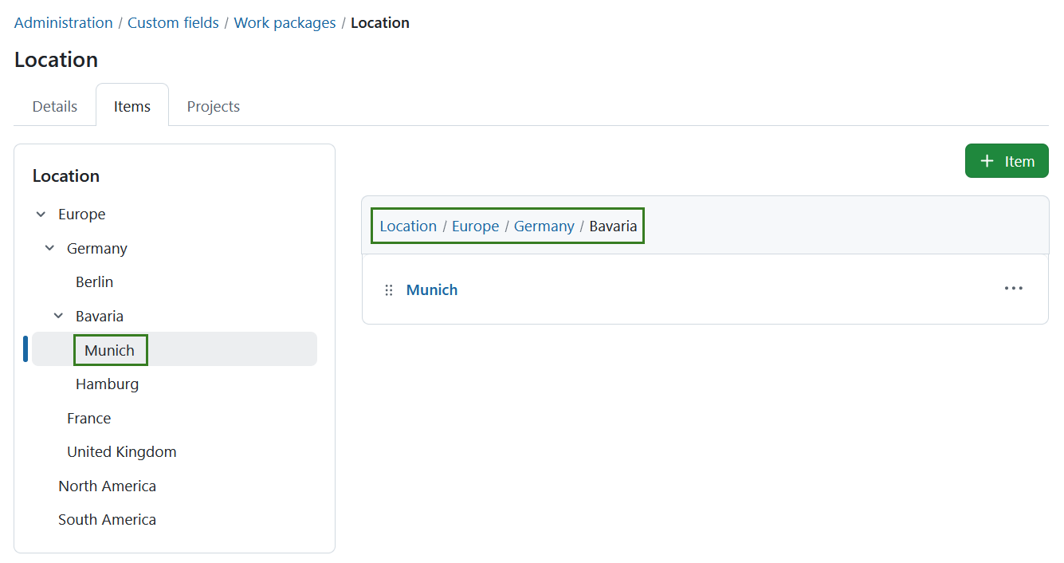Switch to the Details tab
The image size is (1064, 563).
pyautogui.click(x=55, y=107)
